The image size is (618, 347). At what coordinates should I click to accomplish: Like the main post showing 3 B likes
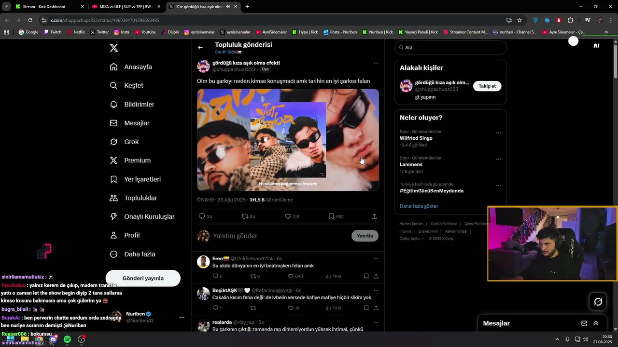(292, 216)
